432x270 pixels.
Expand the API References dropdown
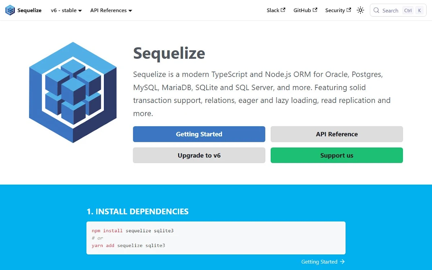111,10
